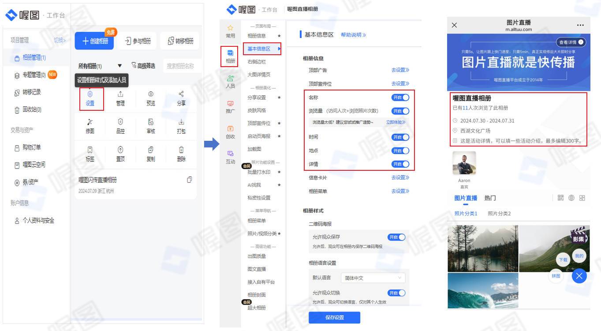Click the QR code icon in mobile preview
The height and width of the screenshot is (331, 601).
click(x=560, y=198)
